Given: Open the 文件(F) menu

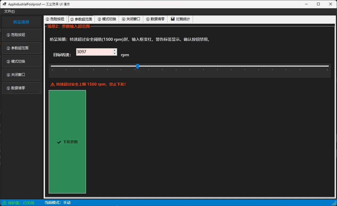Looking at the screenshot, I should (x=10, y=11).
